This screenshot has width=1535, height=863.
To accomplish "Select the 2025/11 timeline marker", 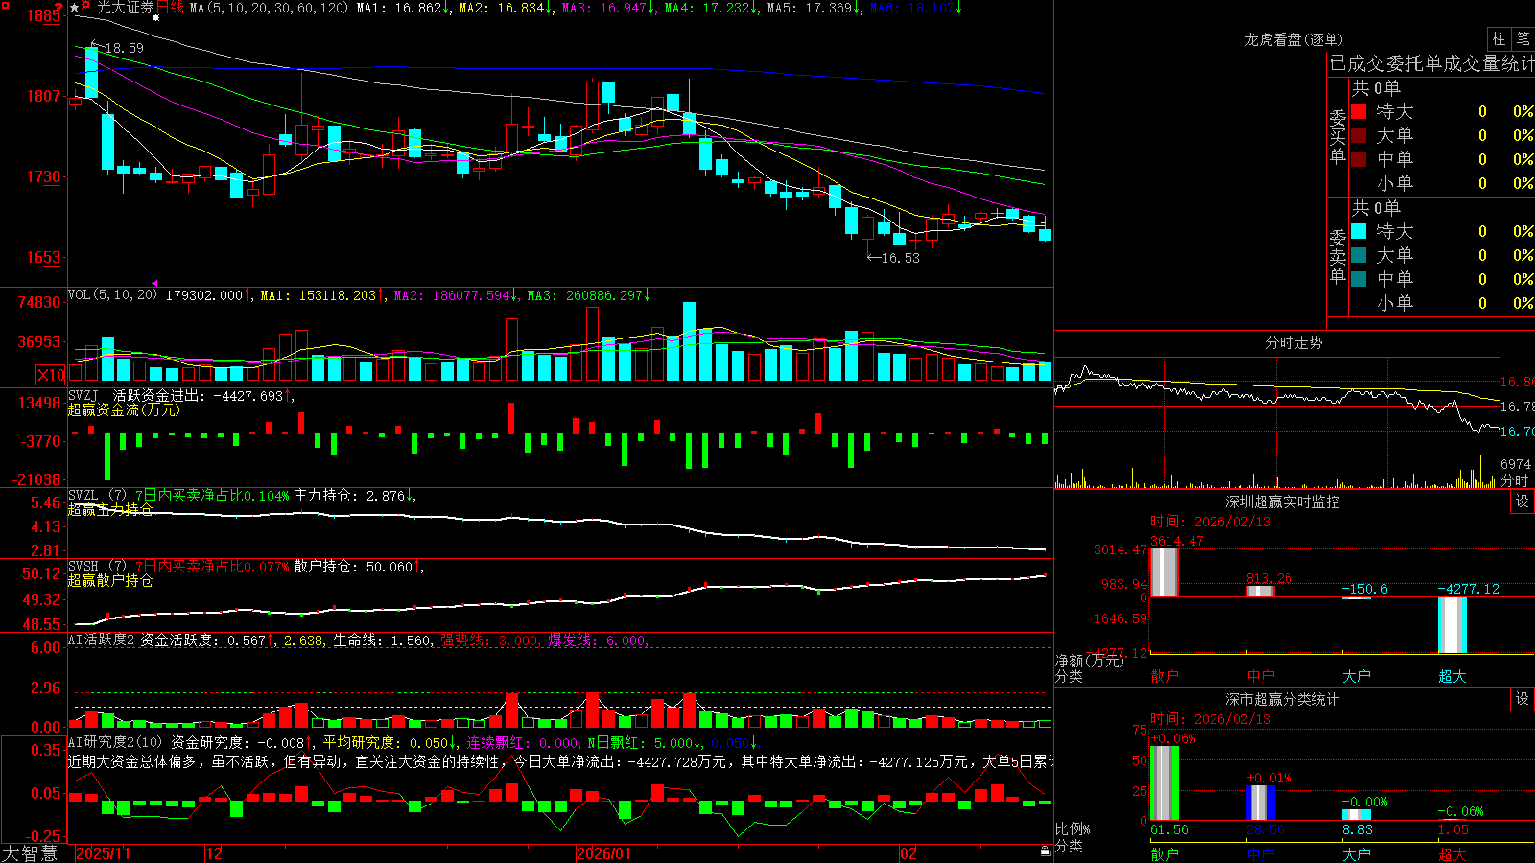I will (103, 853).
